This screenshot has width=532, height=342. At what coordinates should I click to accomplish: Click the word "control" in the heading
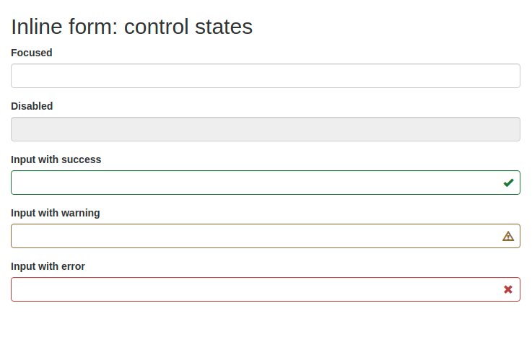[x=157, y=27]
